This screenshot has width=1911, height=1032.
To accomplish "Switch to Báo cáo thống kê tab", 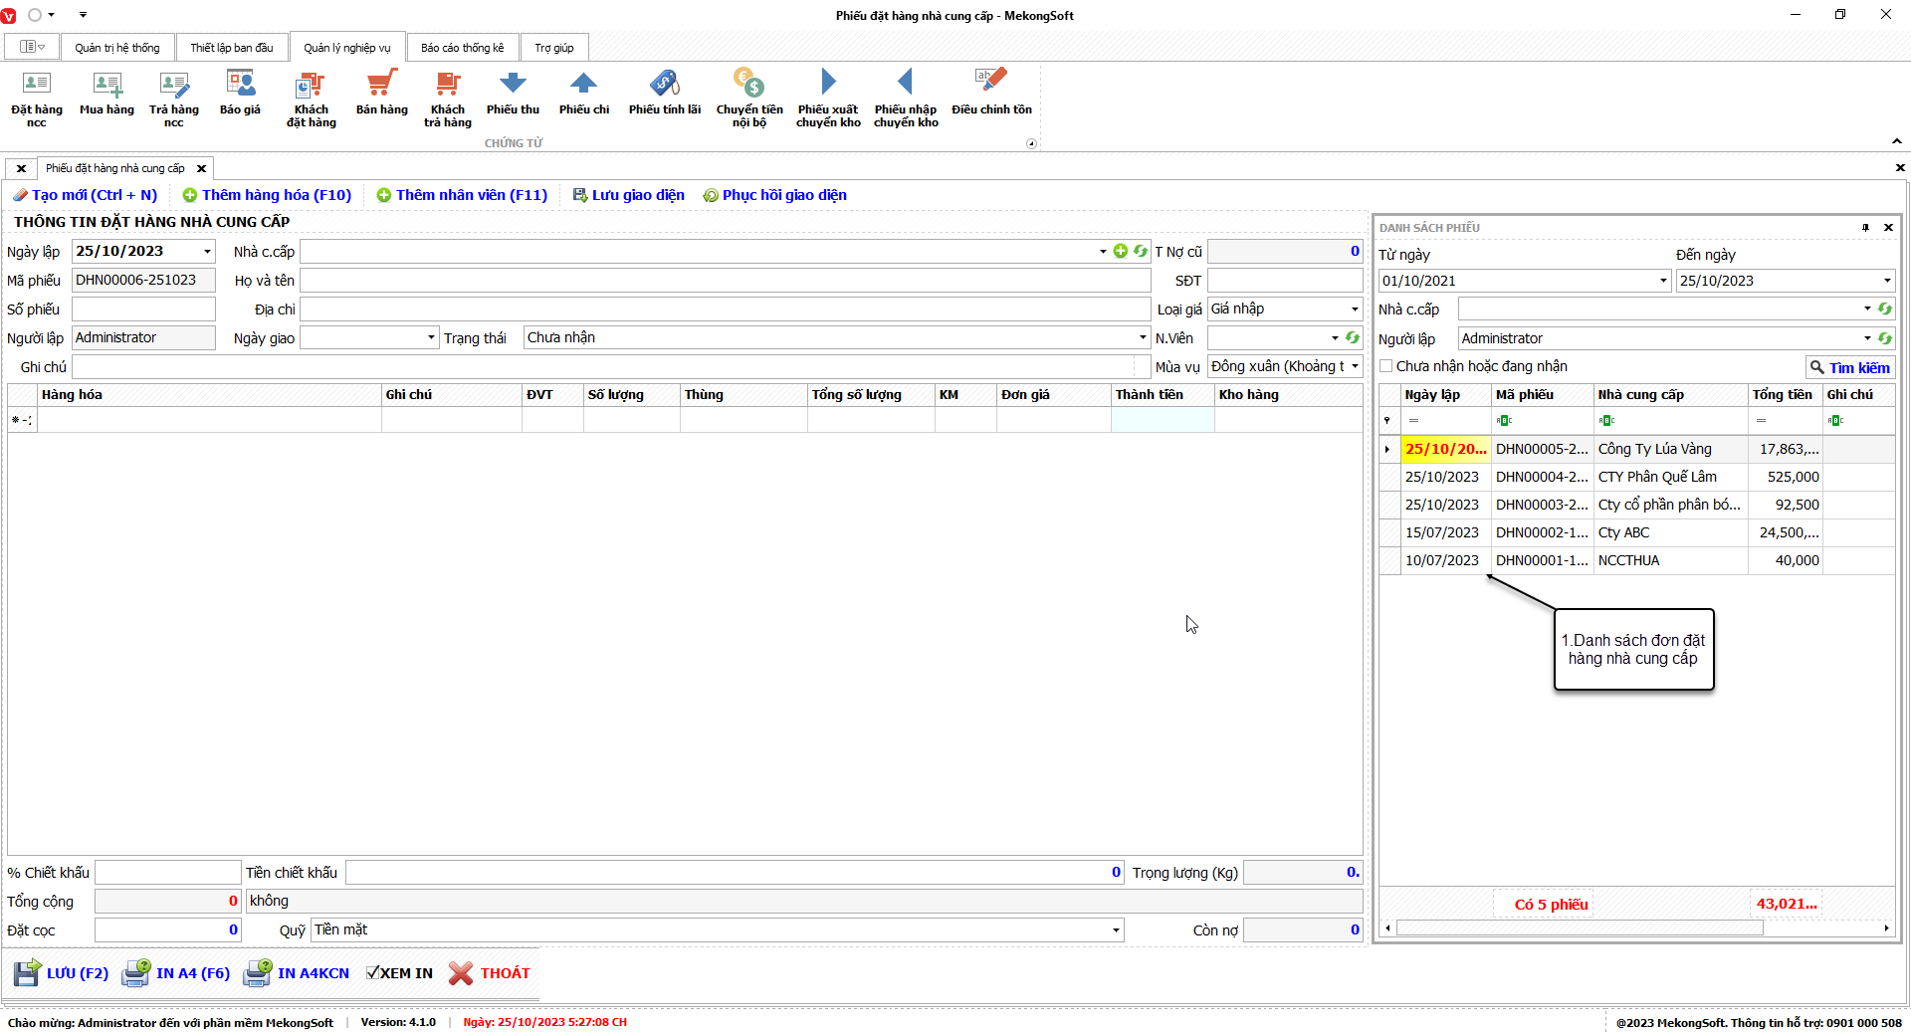I will click(462, 48).
